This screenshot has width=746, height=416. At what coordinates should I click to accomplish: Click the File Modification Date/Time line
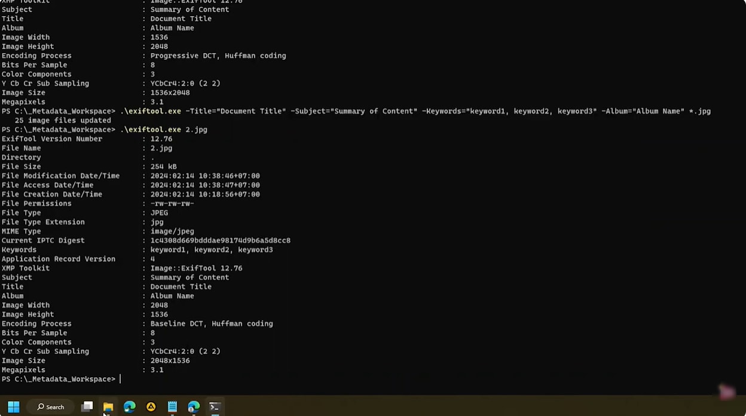[130, 176]
